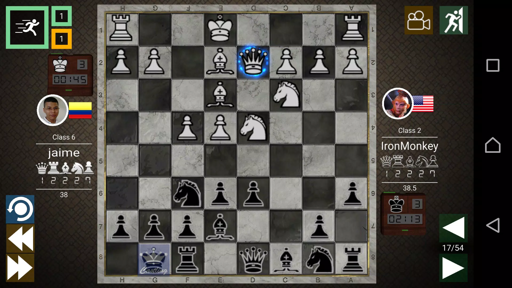Viewport: 512px width, 288px height.
Task: Toggle IronMonkey's player profile visibility
Action: pos(398,104)
